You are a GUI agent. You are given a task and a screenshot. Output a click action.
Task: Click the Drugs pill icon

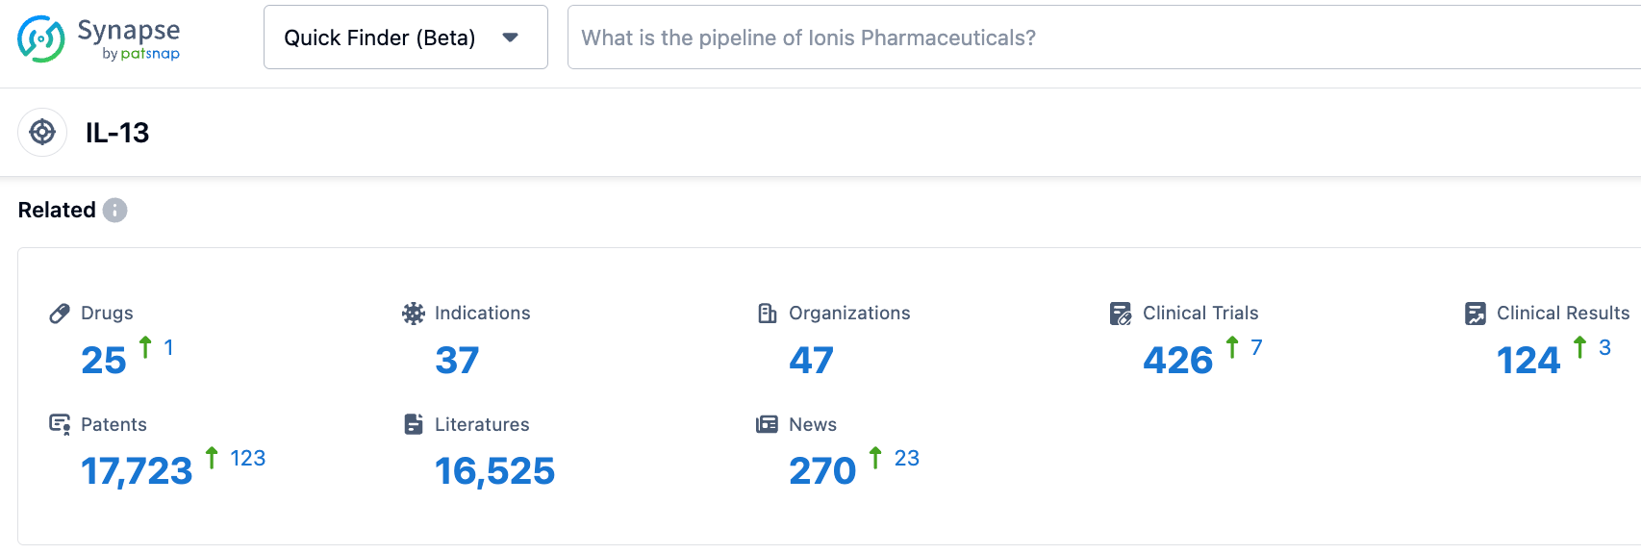click(60, 314)
